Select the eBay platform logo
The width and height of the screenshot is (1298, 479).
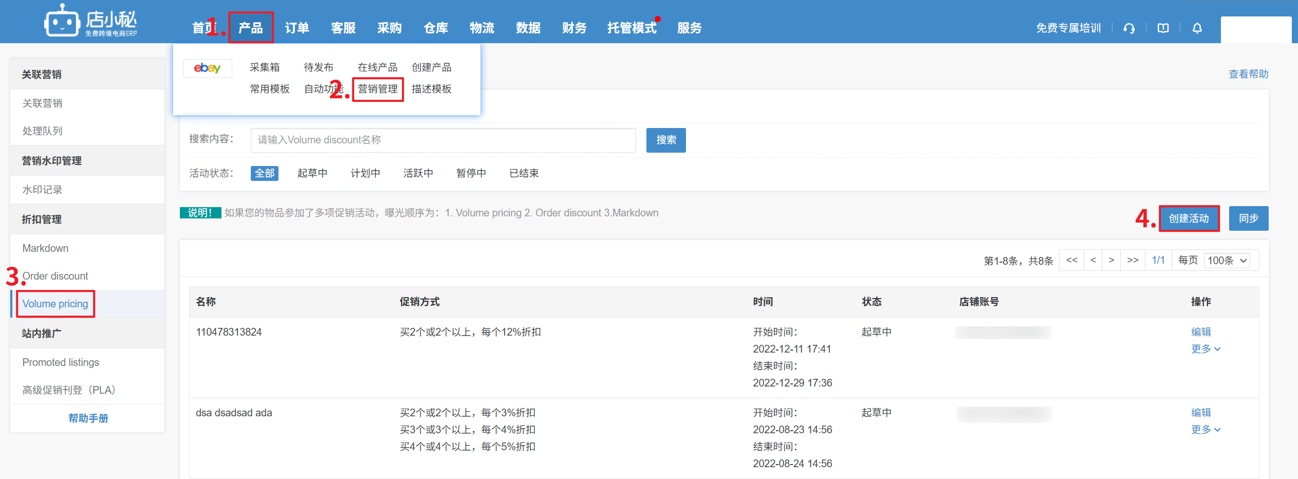207,68
